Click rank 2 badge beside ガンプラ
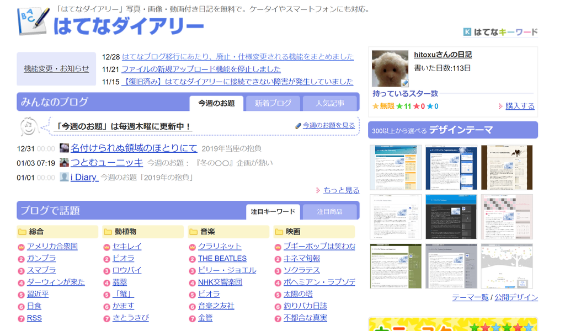The image size is (565, 331). point(21,259)
